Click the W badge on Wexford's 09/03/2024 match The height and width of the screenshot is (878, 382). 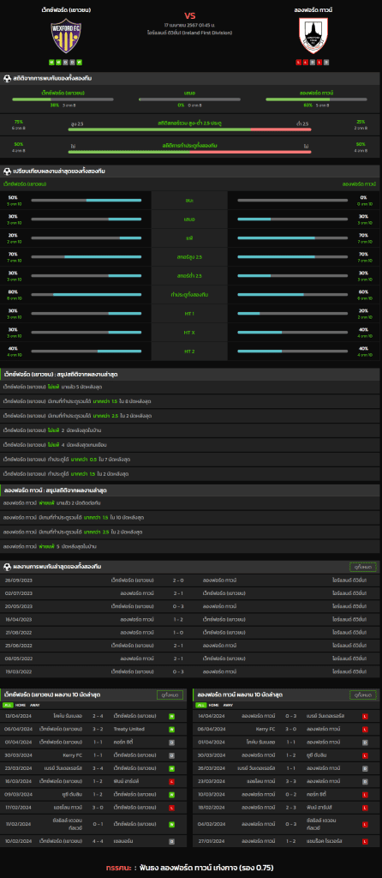coord(171,795)
